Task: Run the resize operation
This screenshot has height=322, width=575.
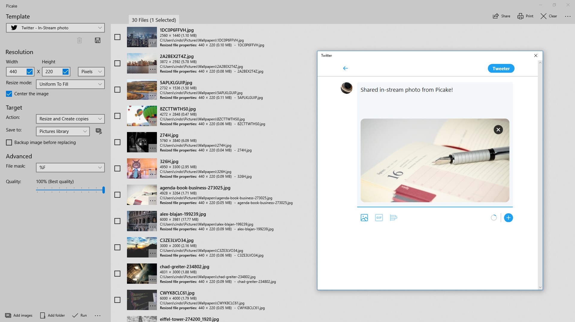Action: 80,315
